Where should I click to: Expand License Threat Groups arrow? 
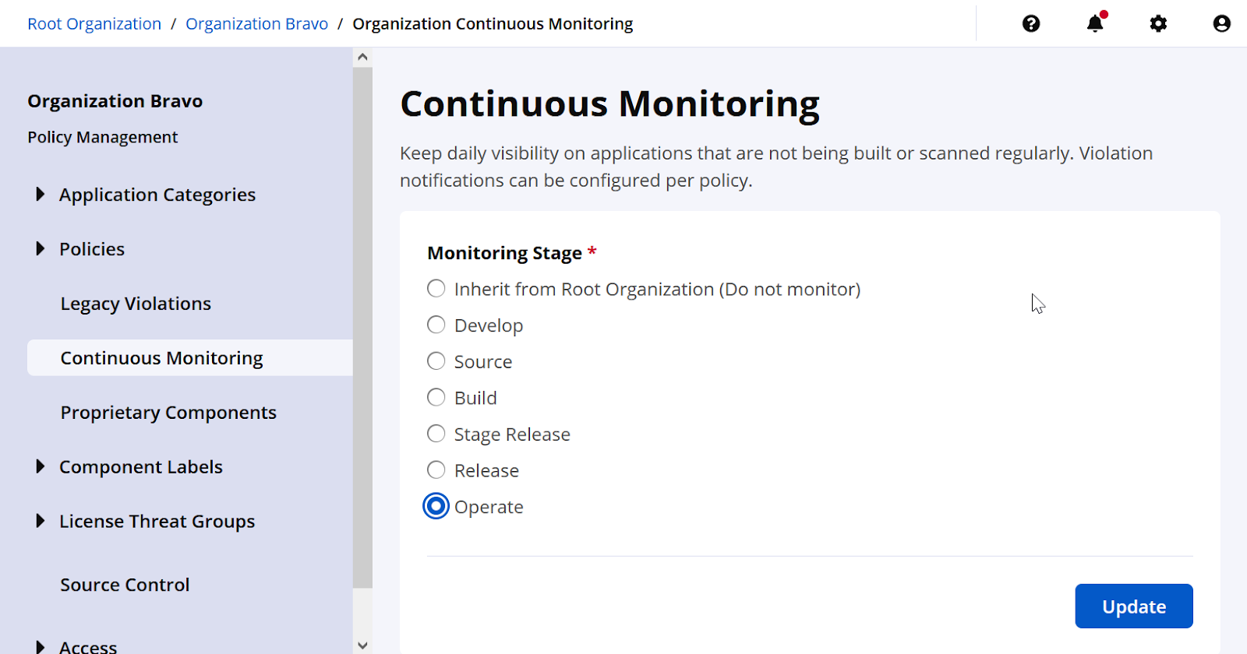pos(41,521)
